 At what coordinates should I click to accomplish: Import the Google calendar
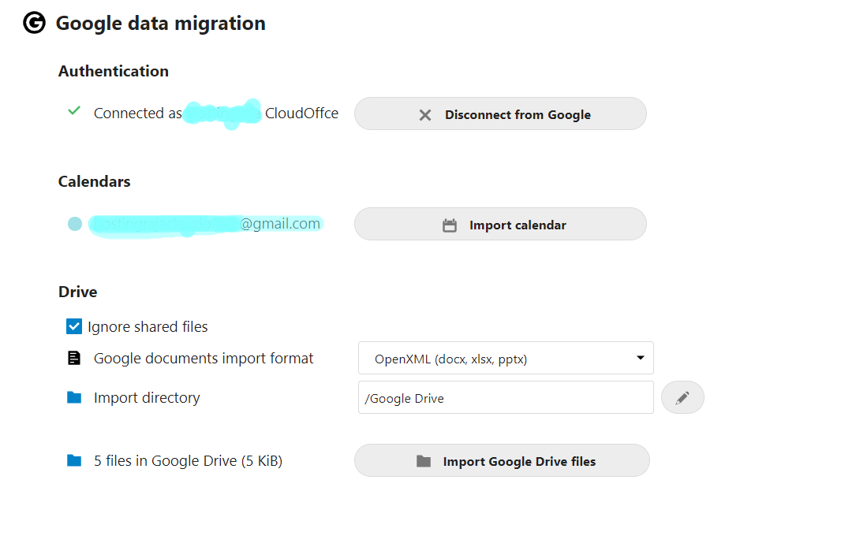(500, 224)
